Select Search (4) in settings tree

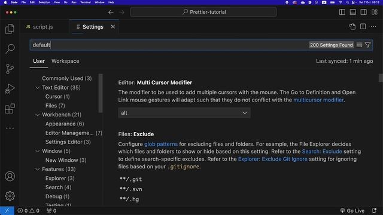point(58,187)
